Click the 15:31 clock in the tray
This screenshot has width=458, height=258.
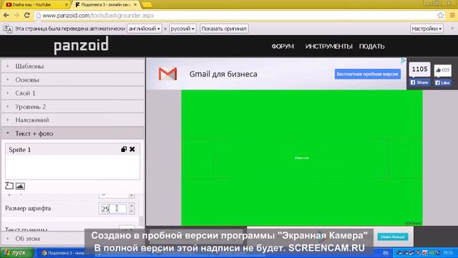click(x=447, y=253)
